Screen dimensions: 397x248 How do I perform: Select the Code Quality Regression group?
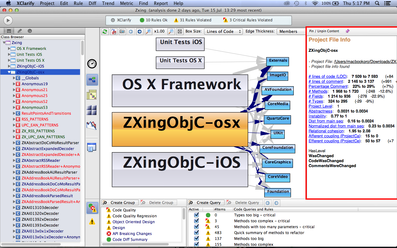(x=135, y=216)
